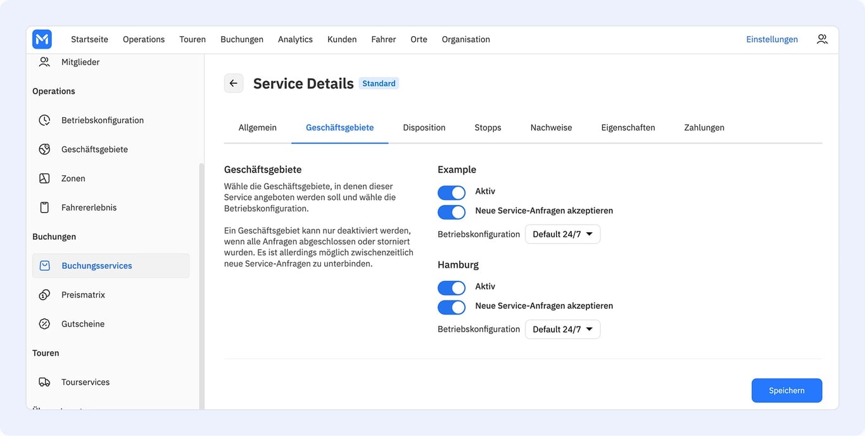Viewport: 865px width, 436px height.
Task: Toggle Aktiv switch for Hamburg
Action: click(x=451, y=288)
